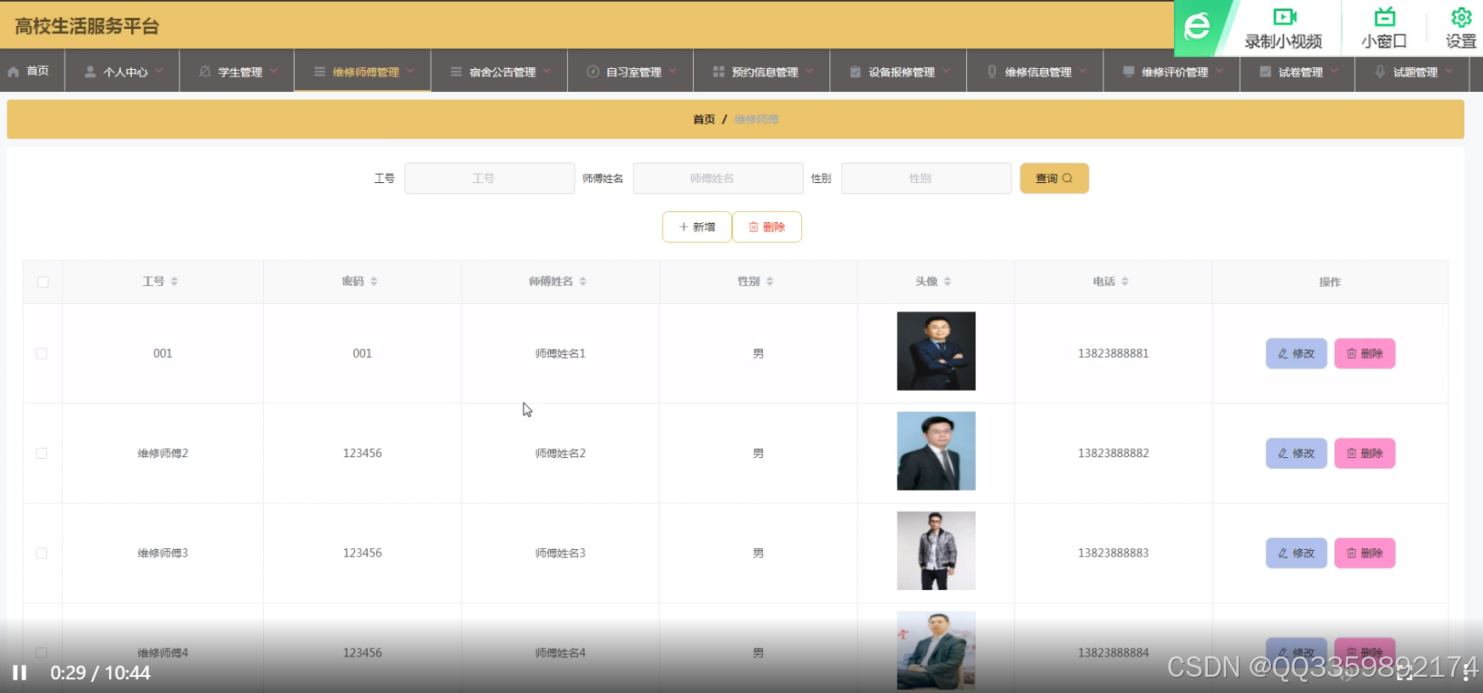The width and height of the screenshot is (1483, 693).
Task: Open avatar photo of 师傅姓名2
Action: click(936, 451)
